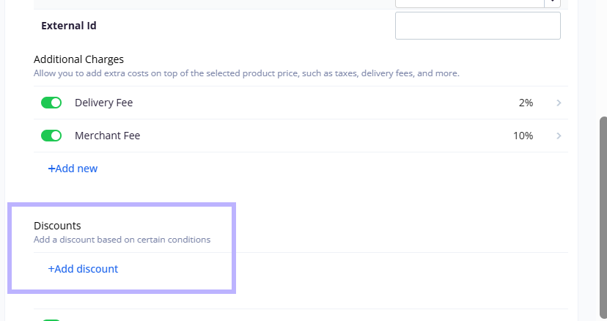The image size is (607, 321).
Task: Open the Merchant Fee row label
Action: [107, 136]
